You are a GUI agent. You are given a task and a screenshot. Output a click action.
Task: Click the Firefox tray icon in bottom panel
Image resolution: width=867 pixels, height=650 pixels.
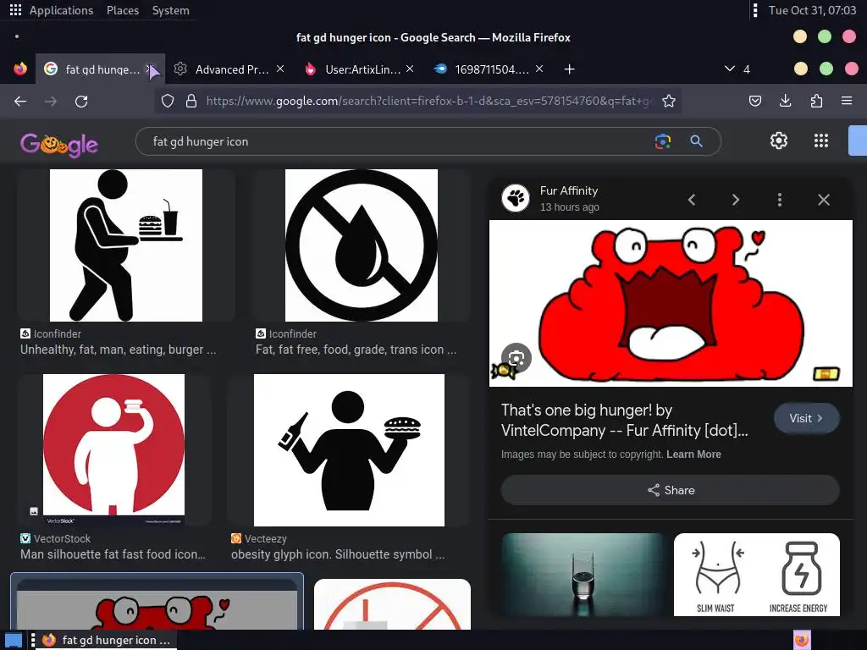coord(802,640)
